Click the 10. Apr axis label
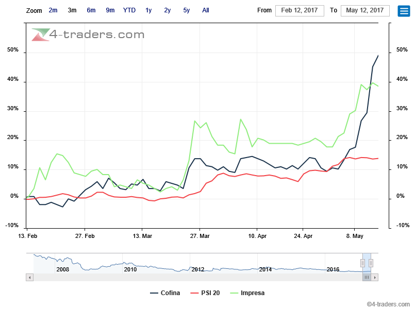Image resolution: width=415 pixels, height=309 pixels. (x=257, y=236)
